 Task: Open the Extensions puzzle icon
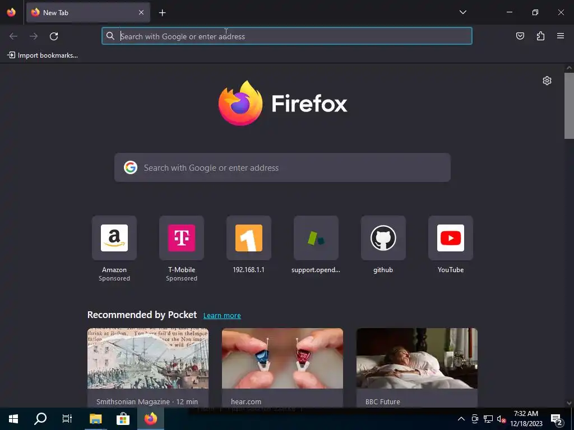[x=540, y=36]
